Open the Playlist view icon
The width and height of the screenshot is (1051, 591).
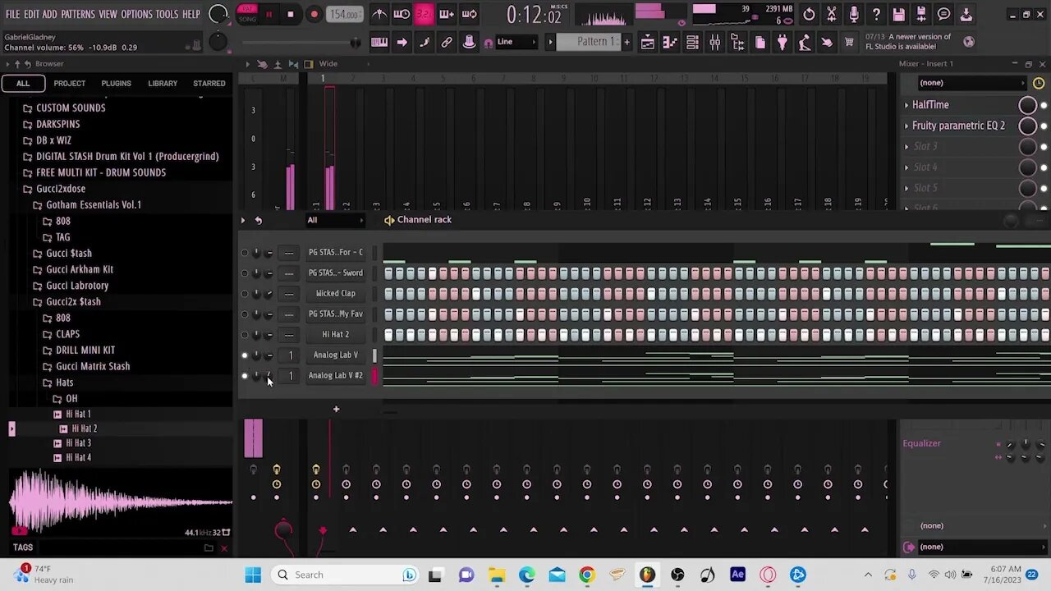point(648,42)
